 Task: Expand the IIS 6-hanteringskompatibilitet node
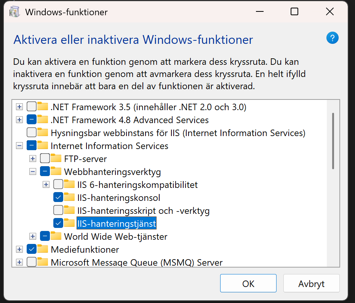tap(46, 185)
